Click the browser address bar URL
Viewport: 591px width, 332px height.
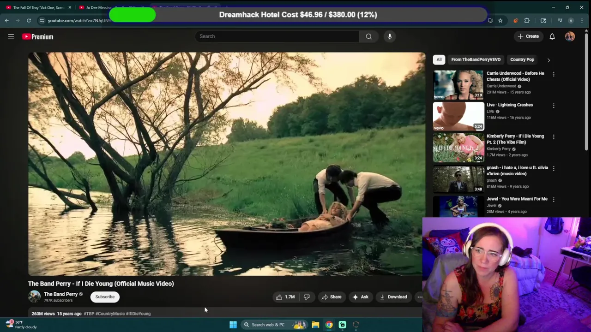click(78, 20)
